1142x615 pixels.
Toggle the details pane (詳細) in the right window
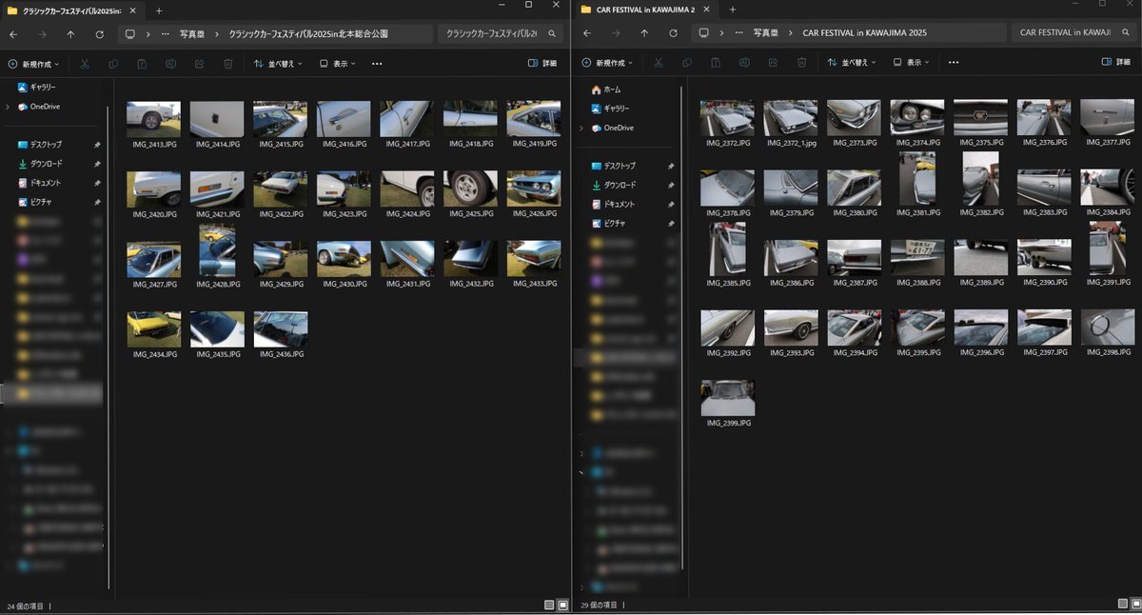pos(1115,62)
